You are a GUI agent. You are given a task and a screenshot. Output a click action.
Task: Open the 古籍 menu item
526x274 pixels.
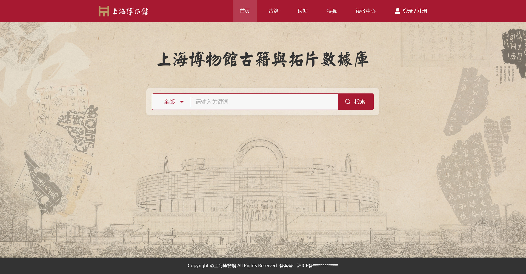click(x=273, y=11)
